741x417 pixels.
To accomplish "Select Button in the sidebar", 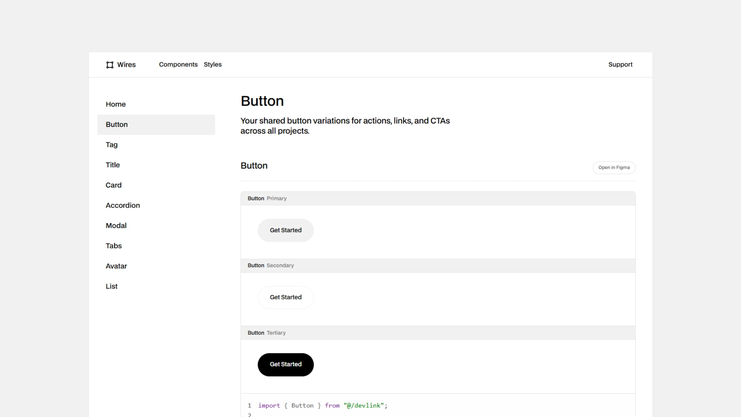I will click(116, 125).
